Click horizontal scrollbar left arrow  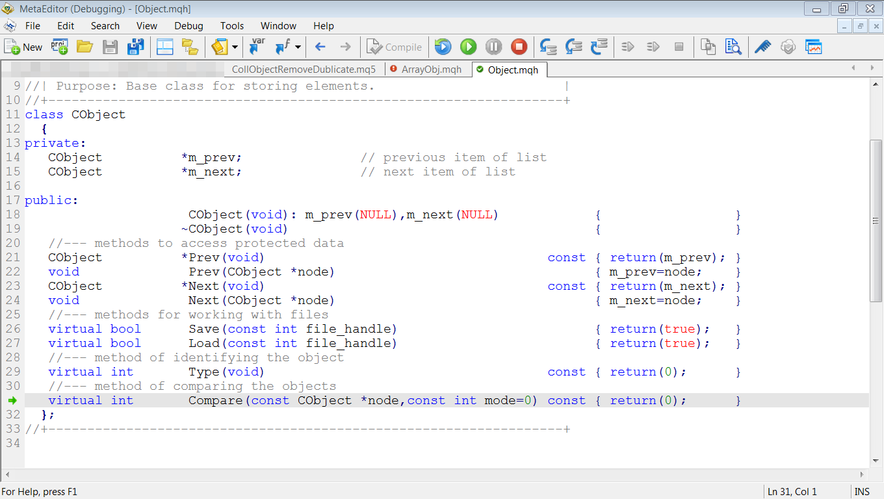pos(6,475)
